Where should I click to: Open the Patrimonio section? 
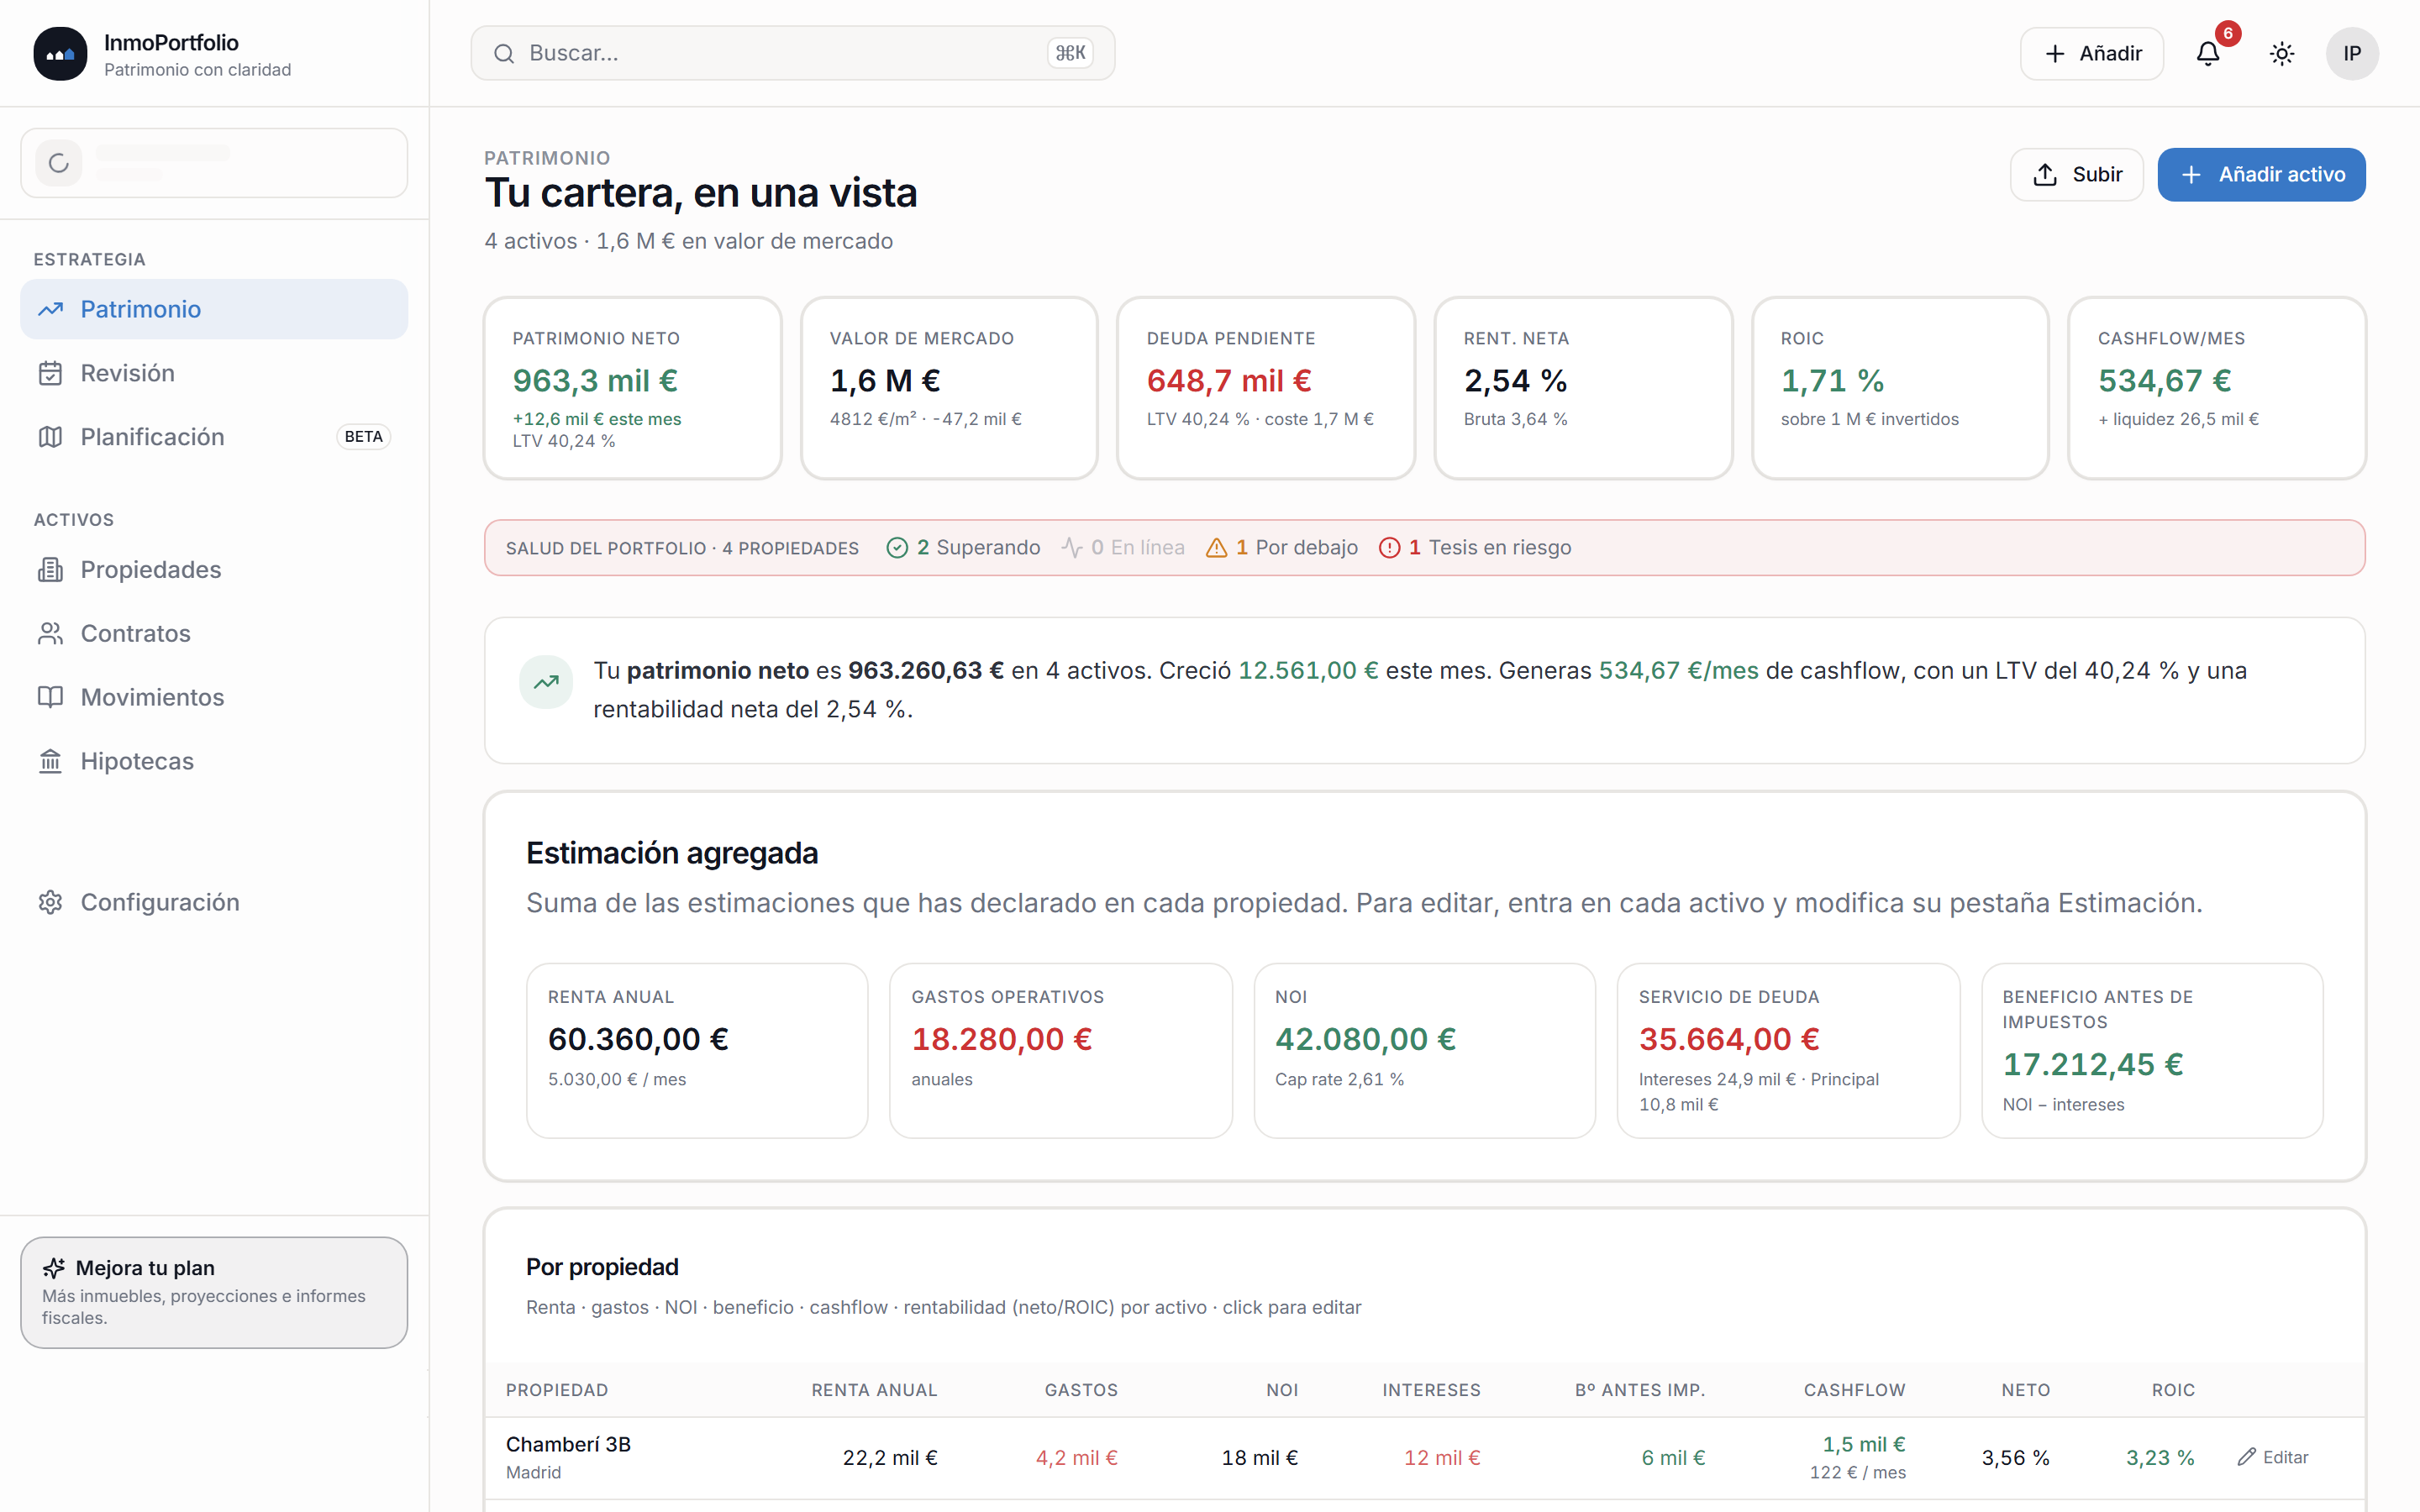click(x=214, y=309)
